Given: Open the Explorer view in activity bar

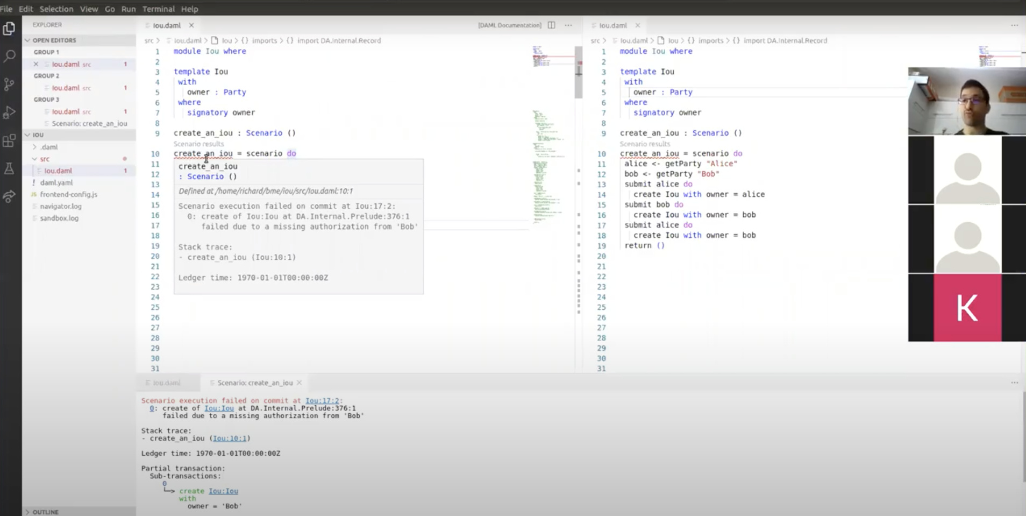Looking at the screenshot, I should click(9, 29).
